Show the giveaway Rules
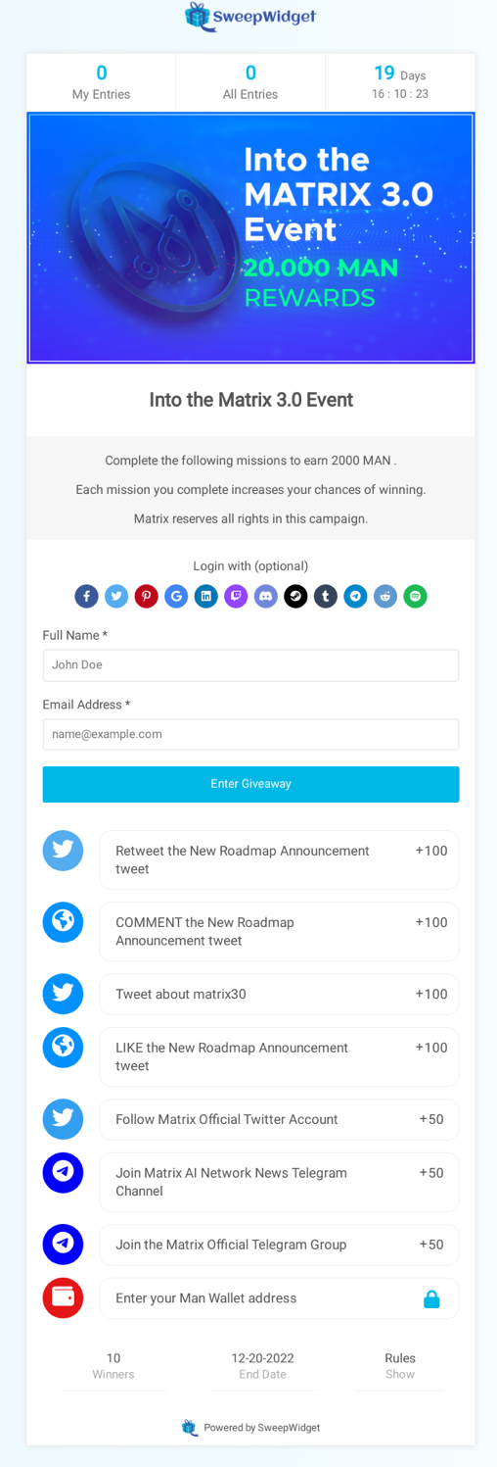Screen dimensions: 497x1467 tap(400, 1366)
